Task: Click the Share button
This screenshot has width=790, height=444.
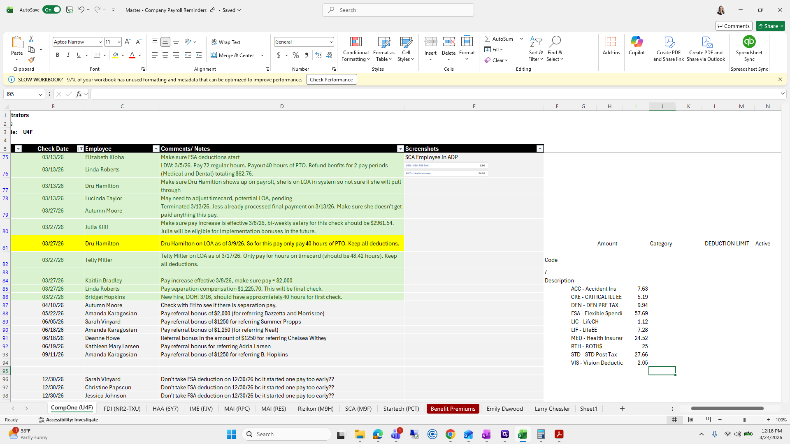Action: click(x=770, y=26)
